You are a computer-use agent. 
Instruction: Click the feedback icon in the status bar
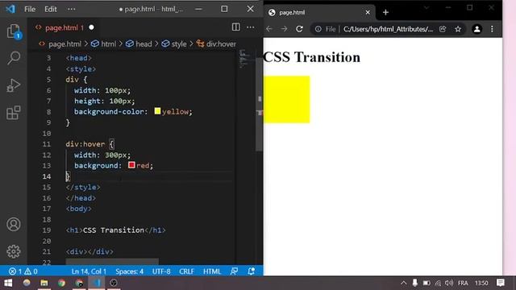point(234,271)
